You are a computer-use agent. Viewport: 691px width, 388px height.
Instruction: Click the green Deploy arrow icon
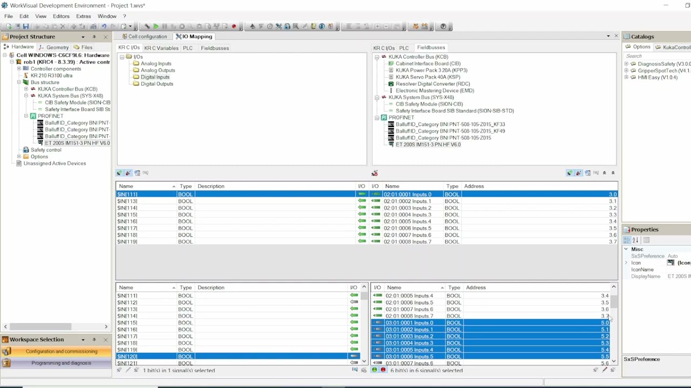156,26
